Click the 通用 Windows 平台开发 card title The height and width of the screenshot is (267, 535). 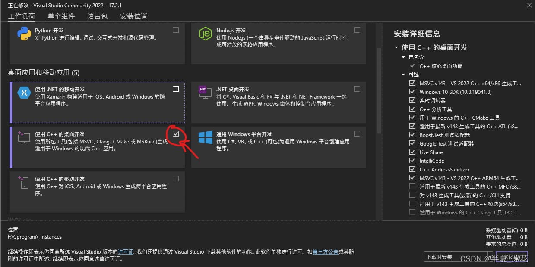[244, 134]
